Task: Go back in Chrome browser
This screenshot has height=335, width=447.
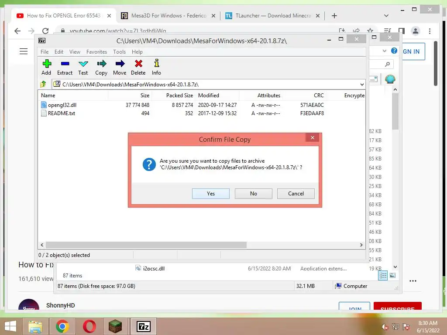Action: (x=17, y=31)
